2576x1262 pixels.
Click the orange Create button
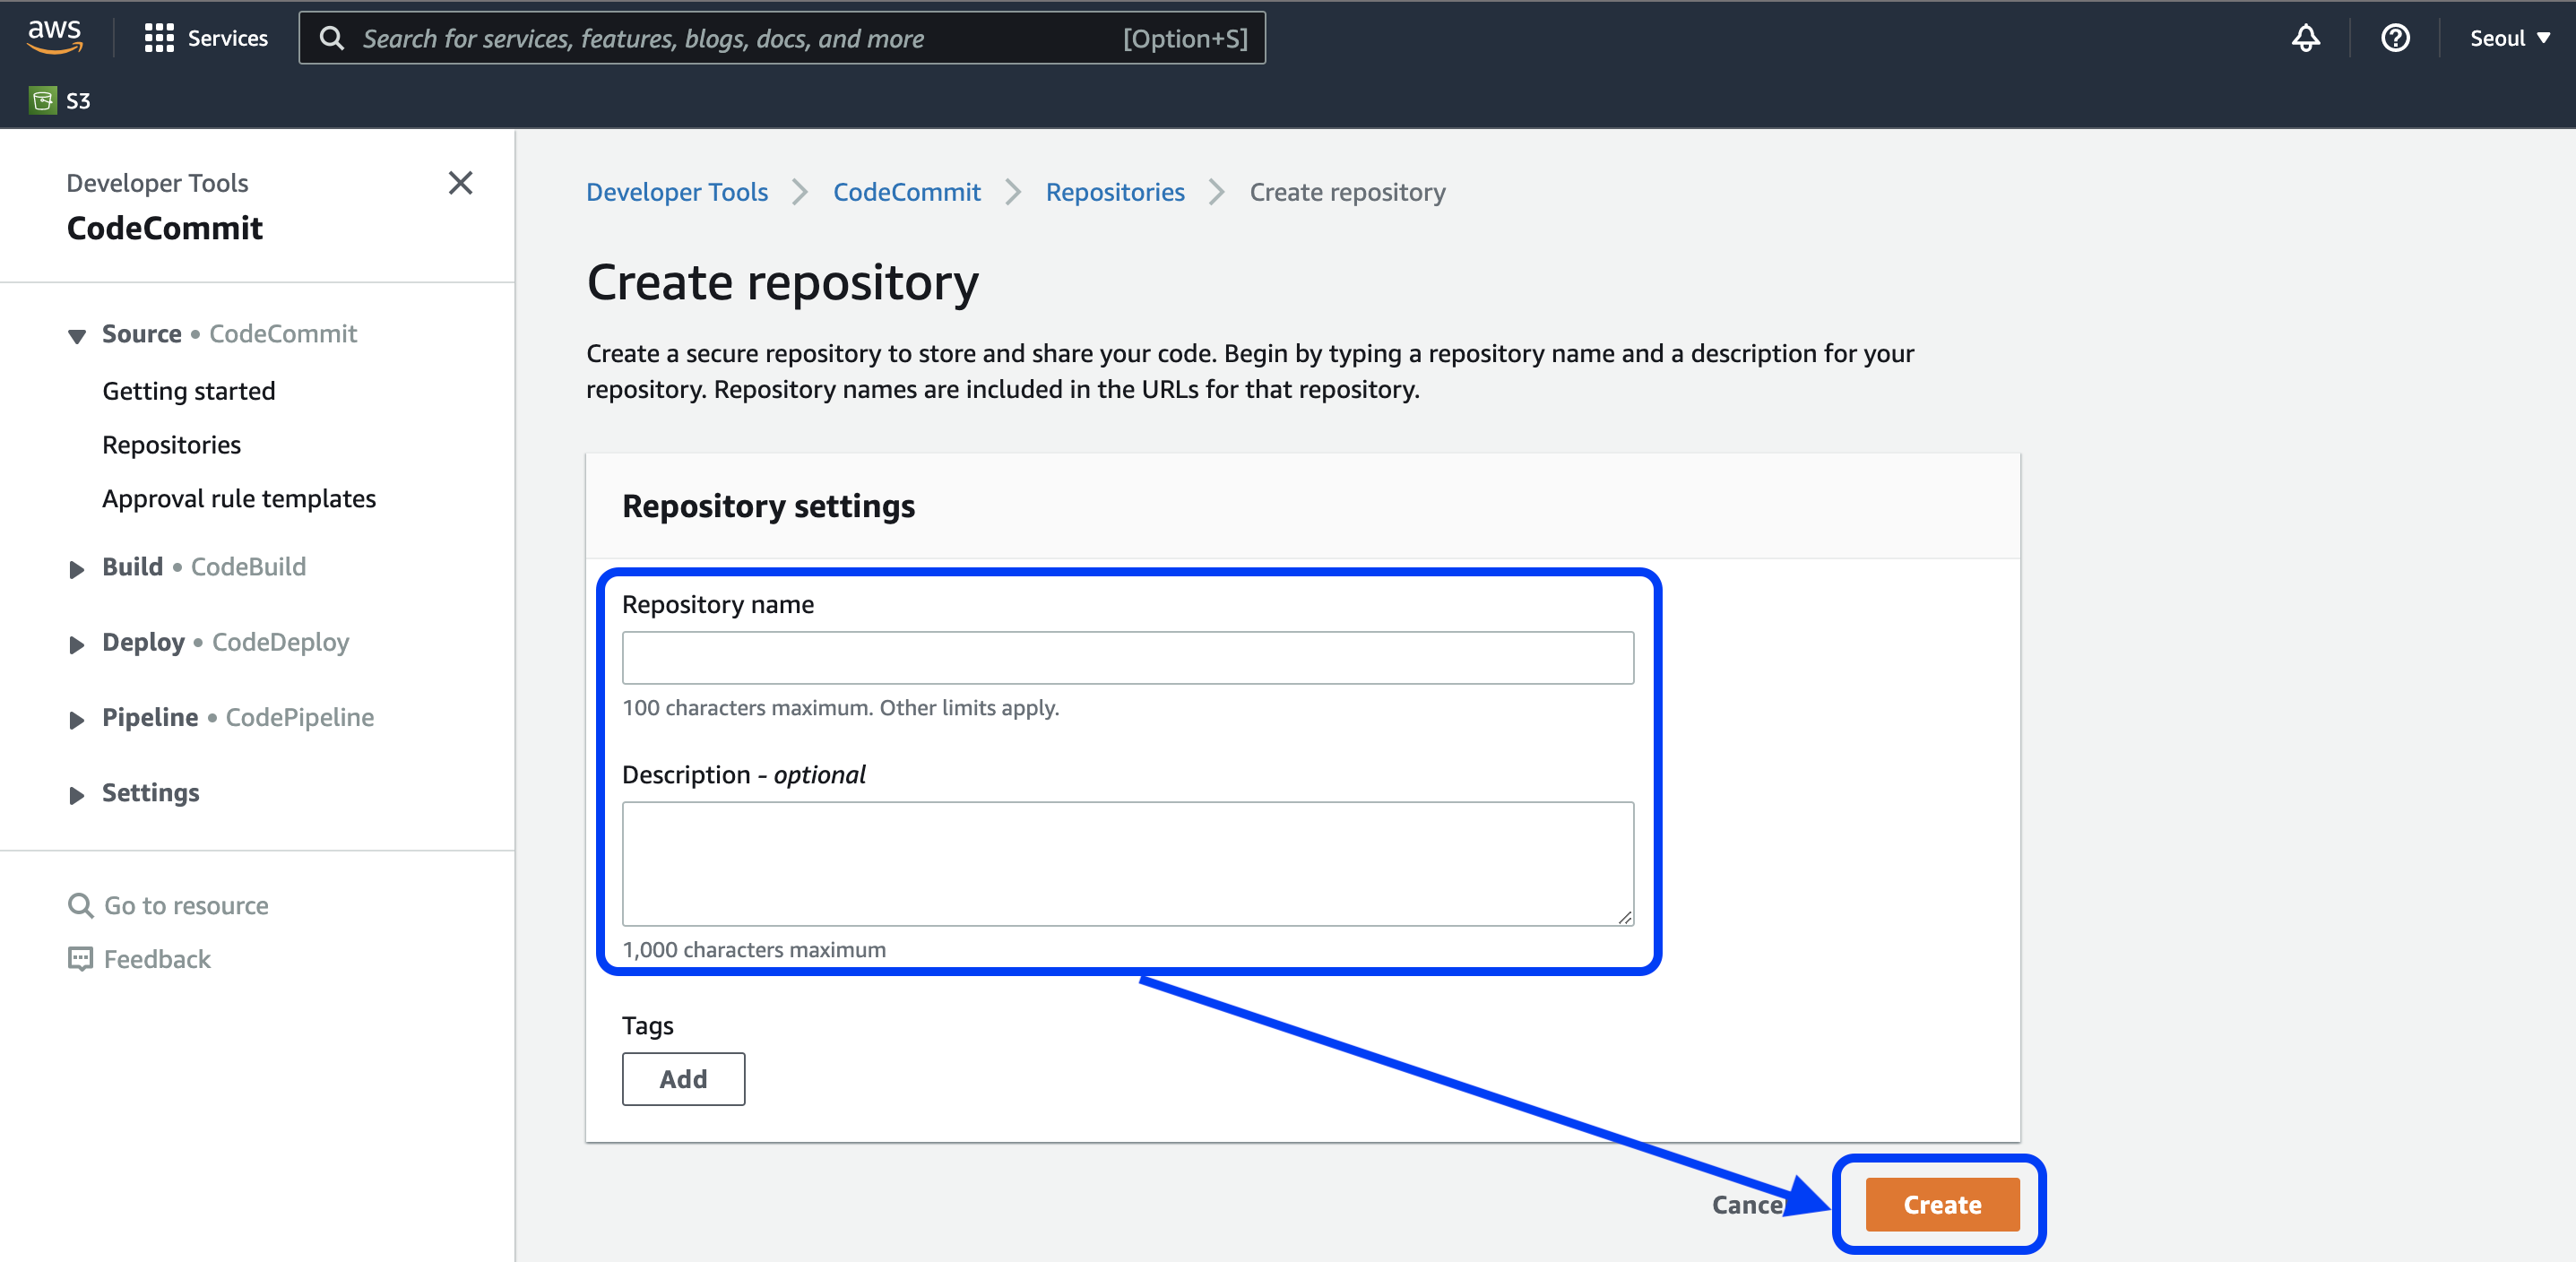pos(1941,1204)
